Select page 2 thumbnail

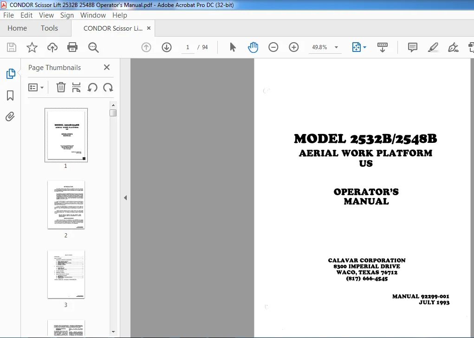pos(66,204)
